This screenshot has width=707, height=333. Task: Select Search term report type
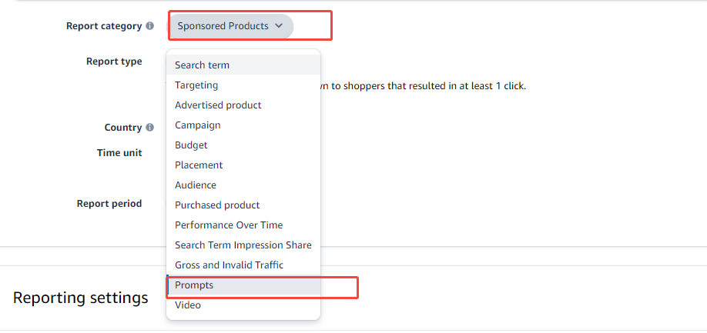202,65
